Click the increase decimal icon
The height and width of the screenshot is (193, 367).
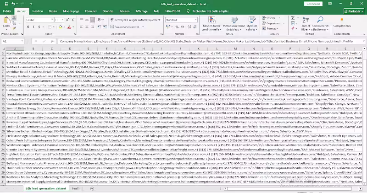(x=189, y=27)
